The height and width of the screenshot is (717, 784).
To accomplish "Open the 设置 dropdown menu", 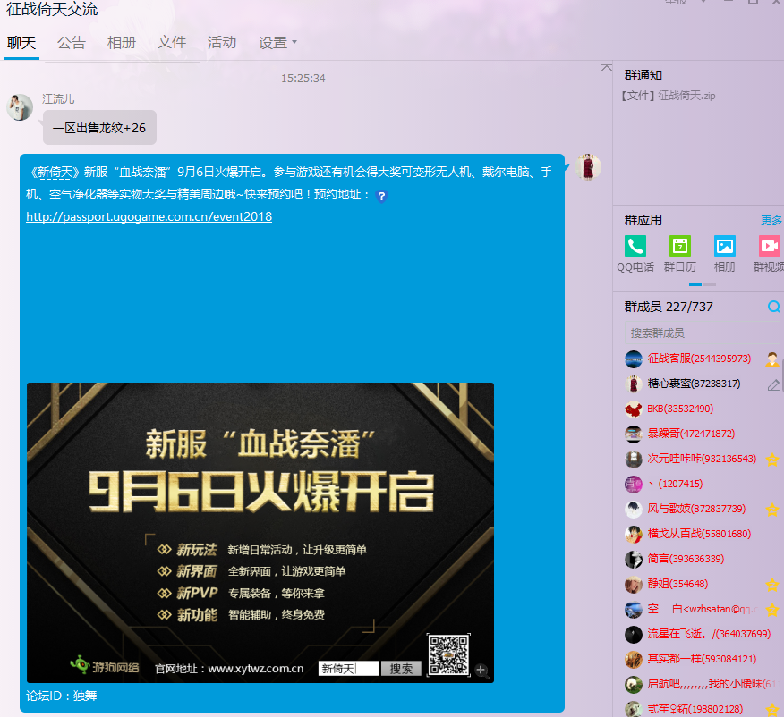I will tap(277, 43).
